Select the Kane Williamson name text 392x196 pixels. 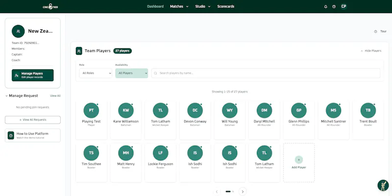[126, 121]
